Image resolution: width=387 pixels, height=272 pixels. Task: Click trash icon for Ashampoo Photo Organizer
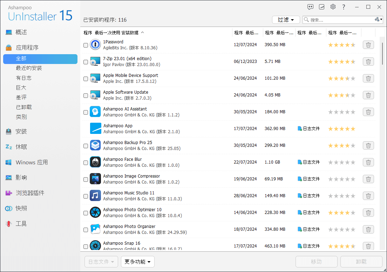[x=368, y=229]
